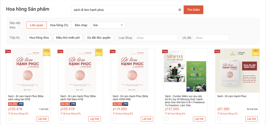This screenshot has height=126, width=266.
Task: Click the Tìm kiếm search button
Action: tap(193, 10)
